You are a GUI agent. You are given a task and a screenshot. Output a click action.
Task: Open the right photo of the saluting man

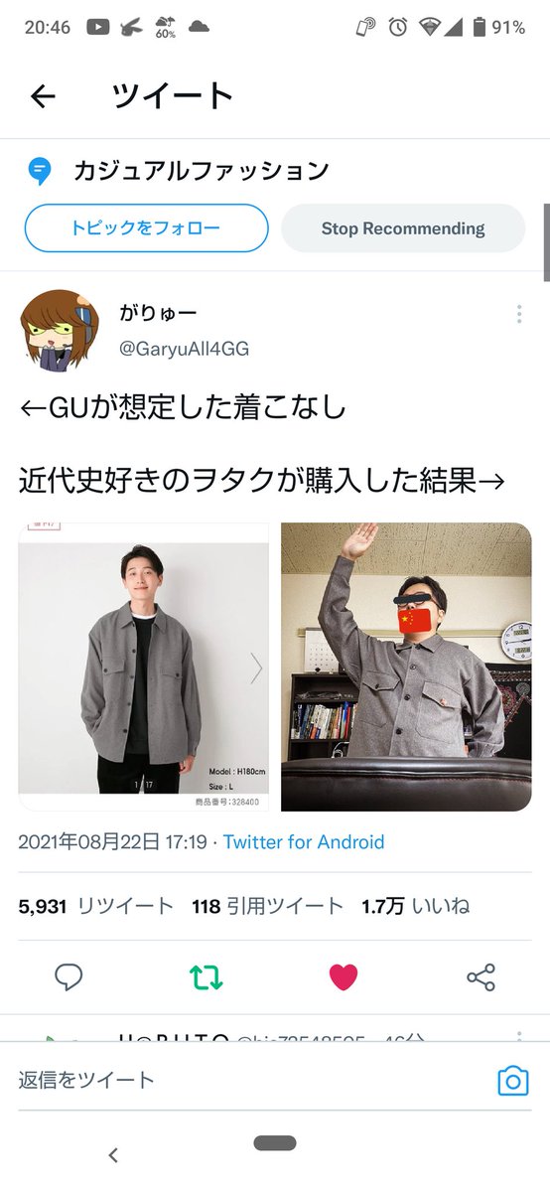406,667
